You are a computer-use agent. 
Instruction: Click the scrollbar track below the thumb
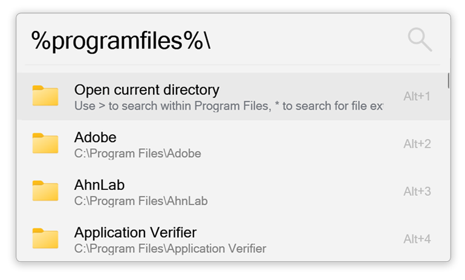click(449, 174)
